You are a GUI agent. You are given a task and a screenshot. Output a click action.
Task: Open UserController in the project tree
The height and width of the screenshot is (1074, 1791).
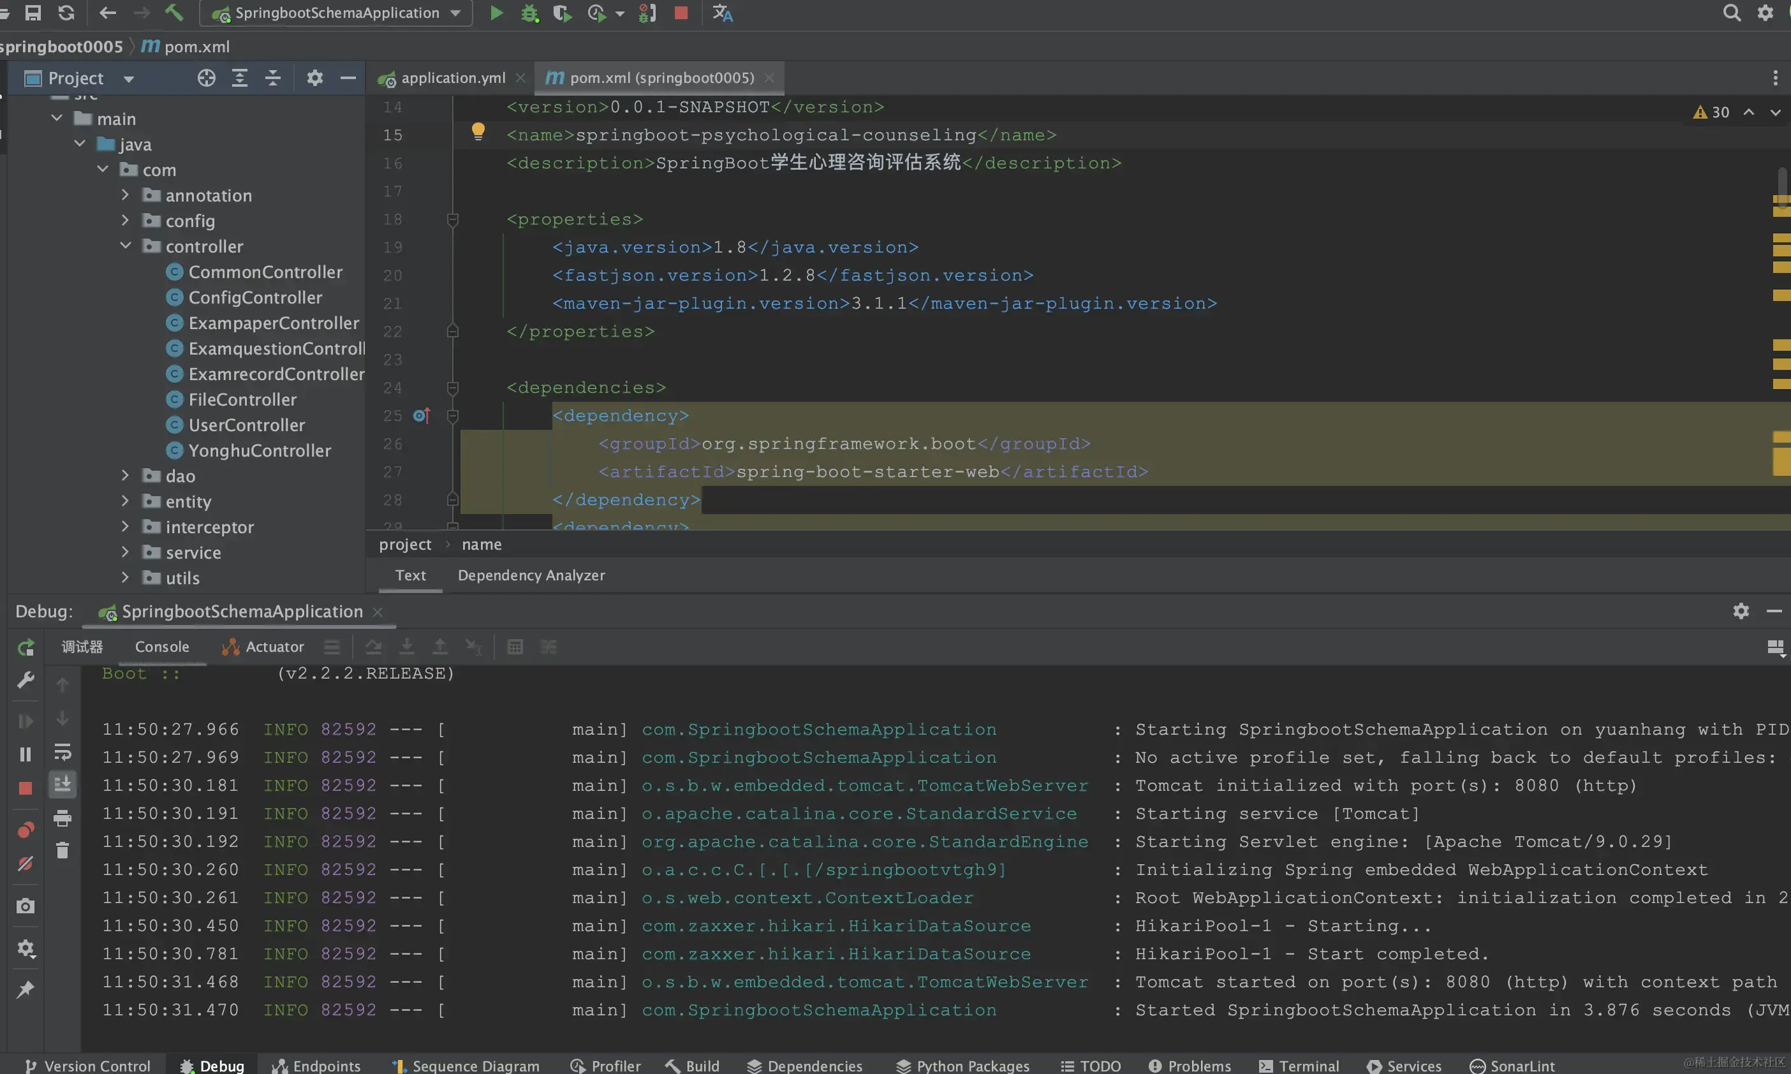246,425
